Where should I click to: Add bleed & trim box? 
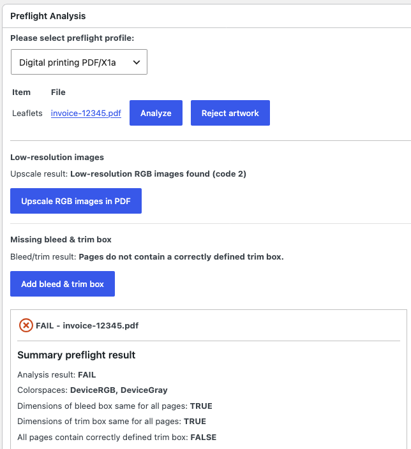[63, 284]
